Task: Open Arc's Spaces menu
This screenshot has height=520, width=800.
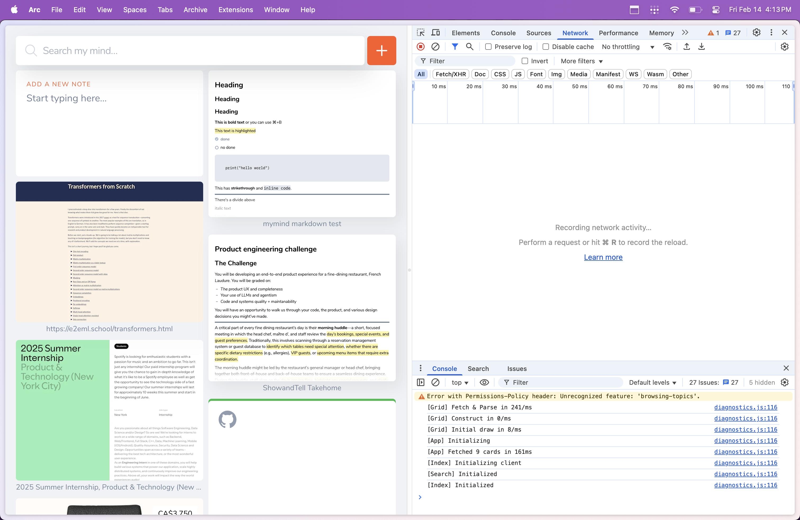Action: click(x=135, y=10)
